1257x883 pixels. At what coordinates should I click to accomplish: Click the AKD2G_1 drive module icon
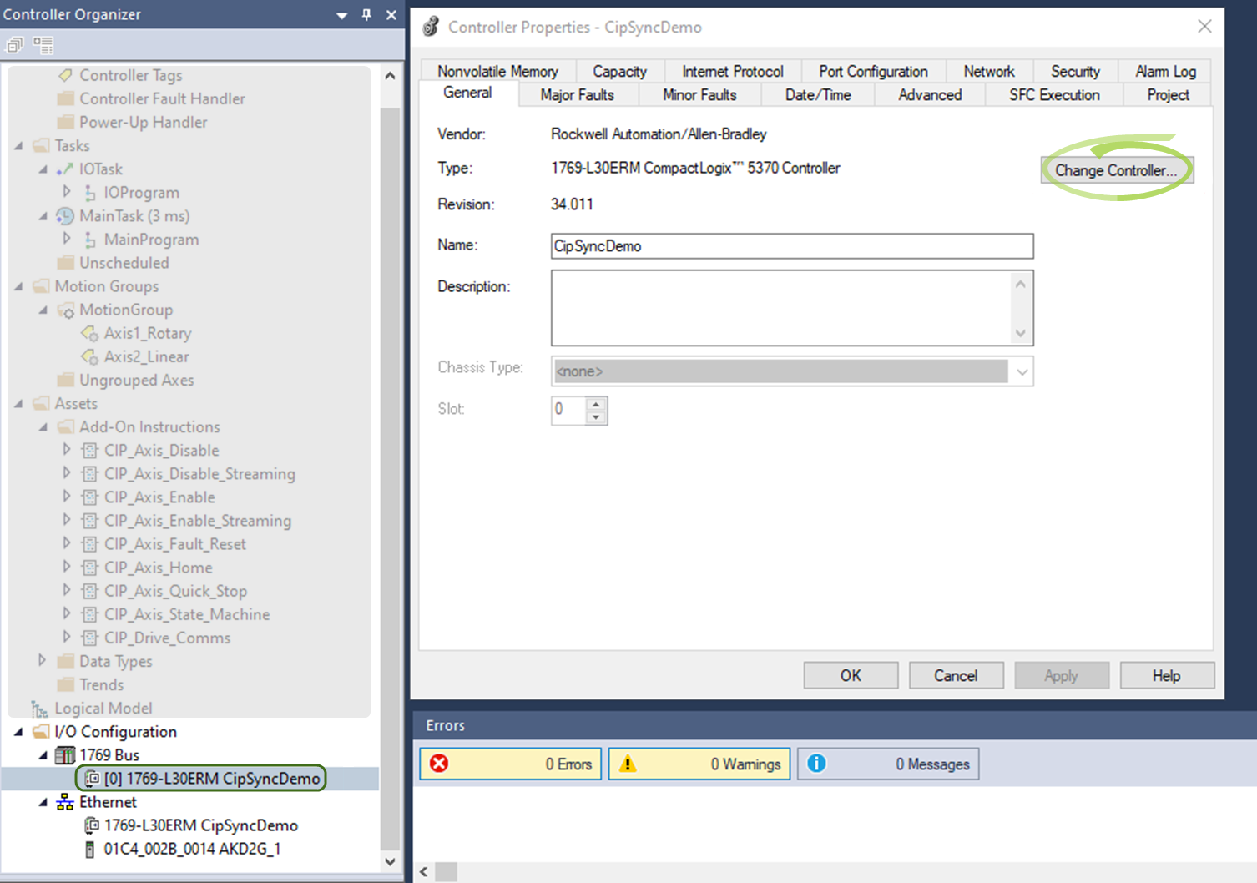click(90, 850)
